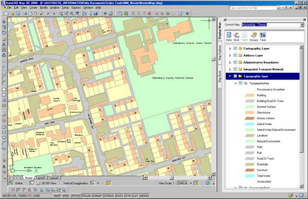Click the circle icon in bottom toolbar

click(x=13, y=190)
